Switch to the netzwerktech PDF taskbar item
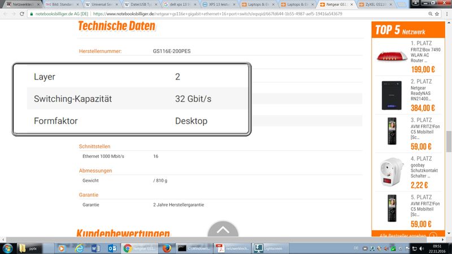This screenshot has width=452, height=254. point(232,248)
